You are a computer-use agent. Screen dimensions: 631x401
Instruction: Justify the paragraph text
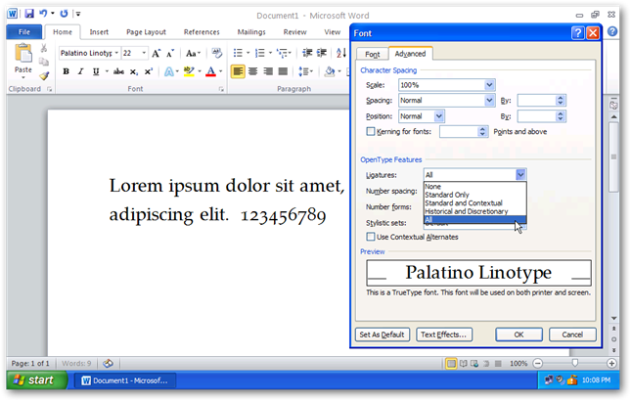[283, 71]
